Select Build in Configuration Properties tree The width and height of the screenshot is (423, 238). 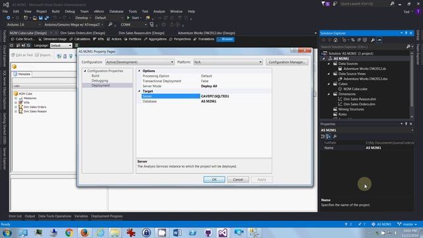(x=95, y=76)
